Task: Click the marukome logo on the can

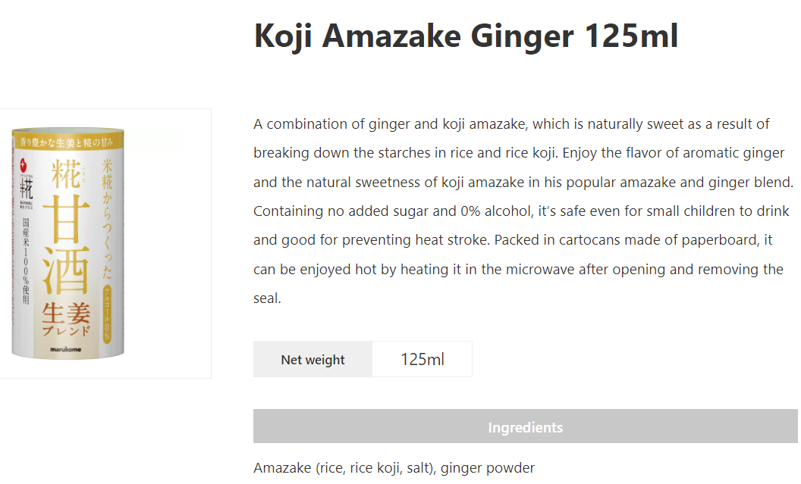Action: point(65,349)
